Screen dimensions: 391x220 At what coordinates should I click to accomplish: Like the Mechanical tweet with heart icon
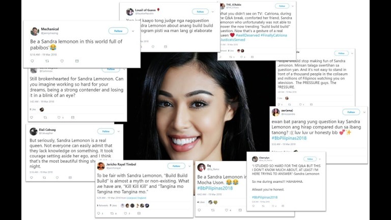click(62, 61)
